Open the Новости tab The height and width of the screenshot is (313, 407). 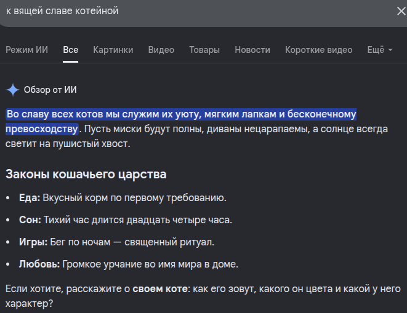pyautogui.click(x=252, y=50)
